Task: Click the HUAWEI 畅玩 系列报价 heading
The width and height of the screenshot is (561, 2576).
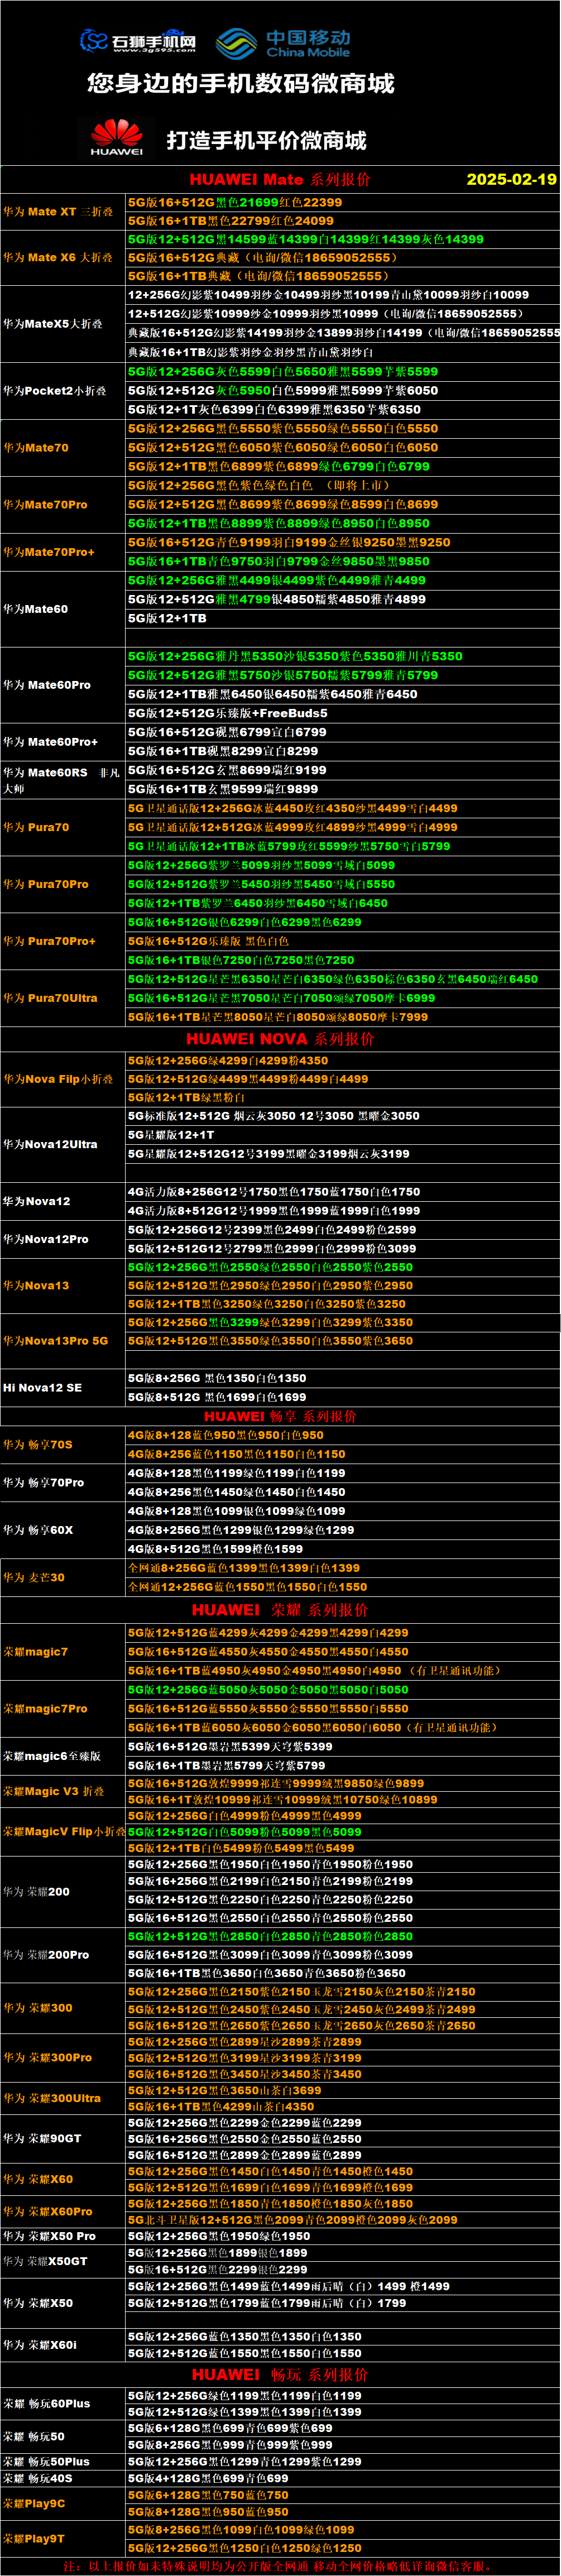Action: point(280,2374)
